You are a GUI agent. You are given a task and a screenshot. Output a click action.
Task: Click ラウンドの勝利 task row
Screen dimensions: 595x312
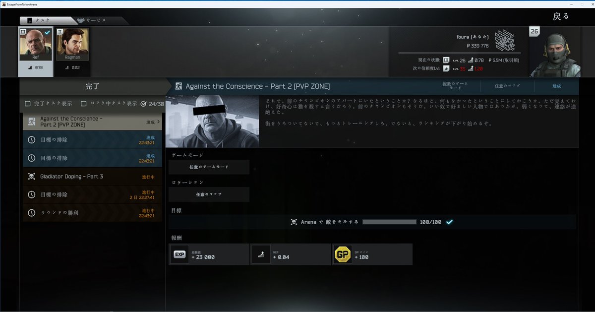92,213
